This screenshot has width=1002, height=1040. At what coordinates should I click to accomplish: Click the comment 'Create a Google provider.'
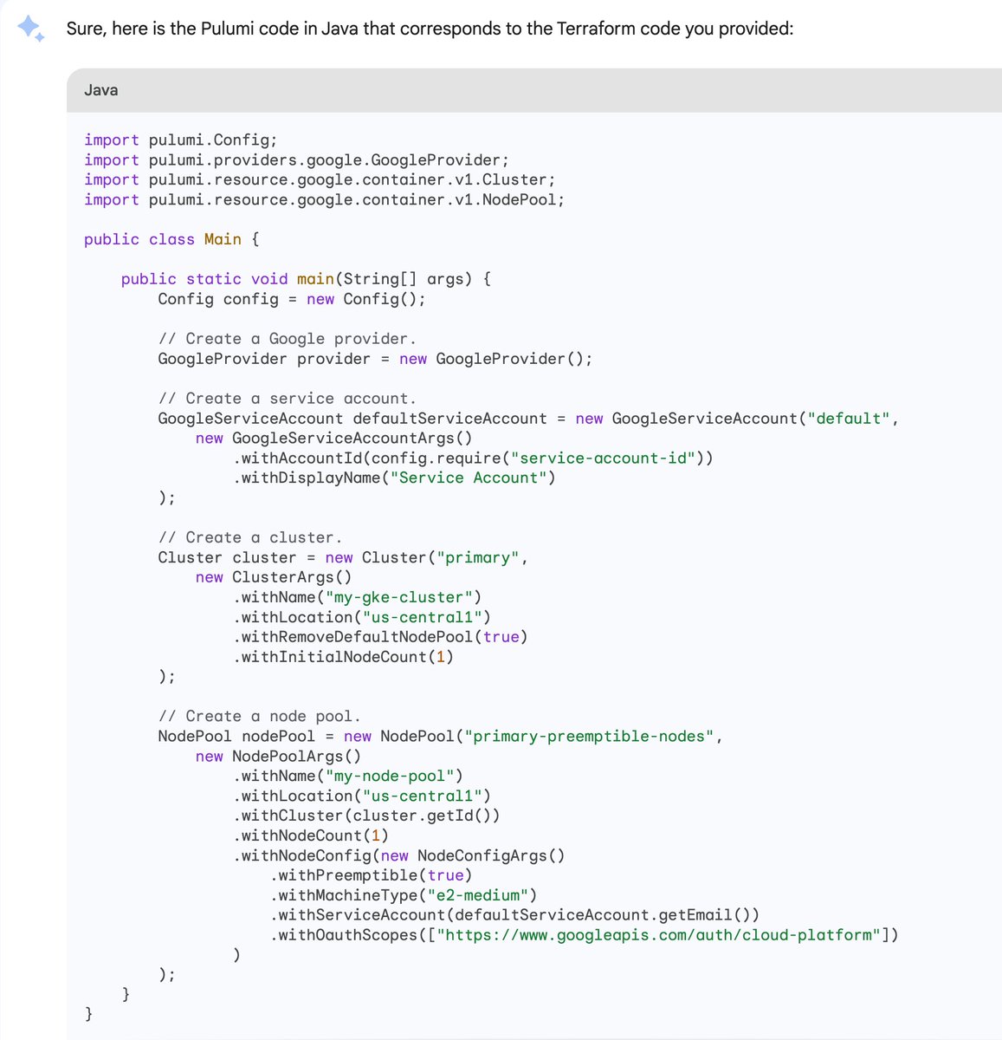click(x=288, y=339)
